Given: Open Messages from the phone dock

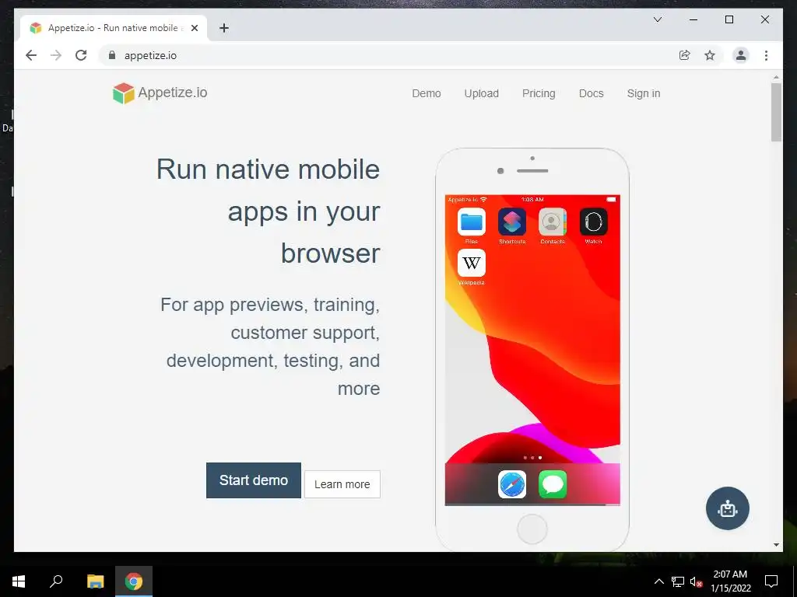Looking at the screenshot, I should click(553, 484).
